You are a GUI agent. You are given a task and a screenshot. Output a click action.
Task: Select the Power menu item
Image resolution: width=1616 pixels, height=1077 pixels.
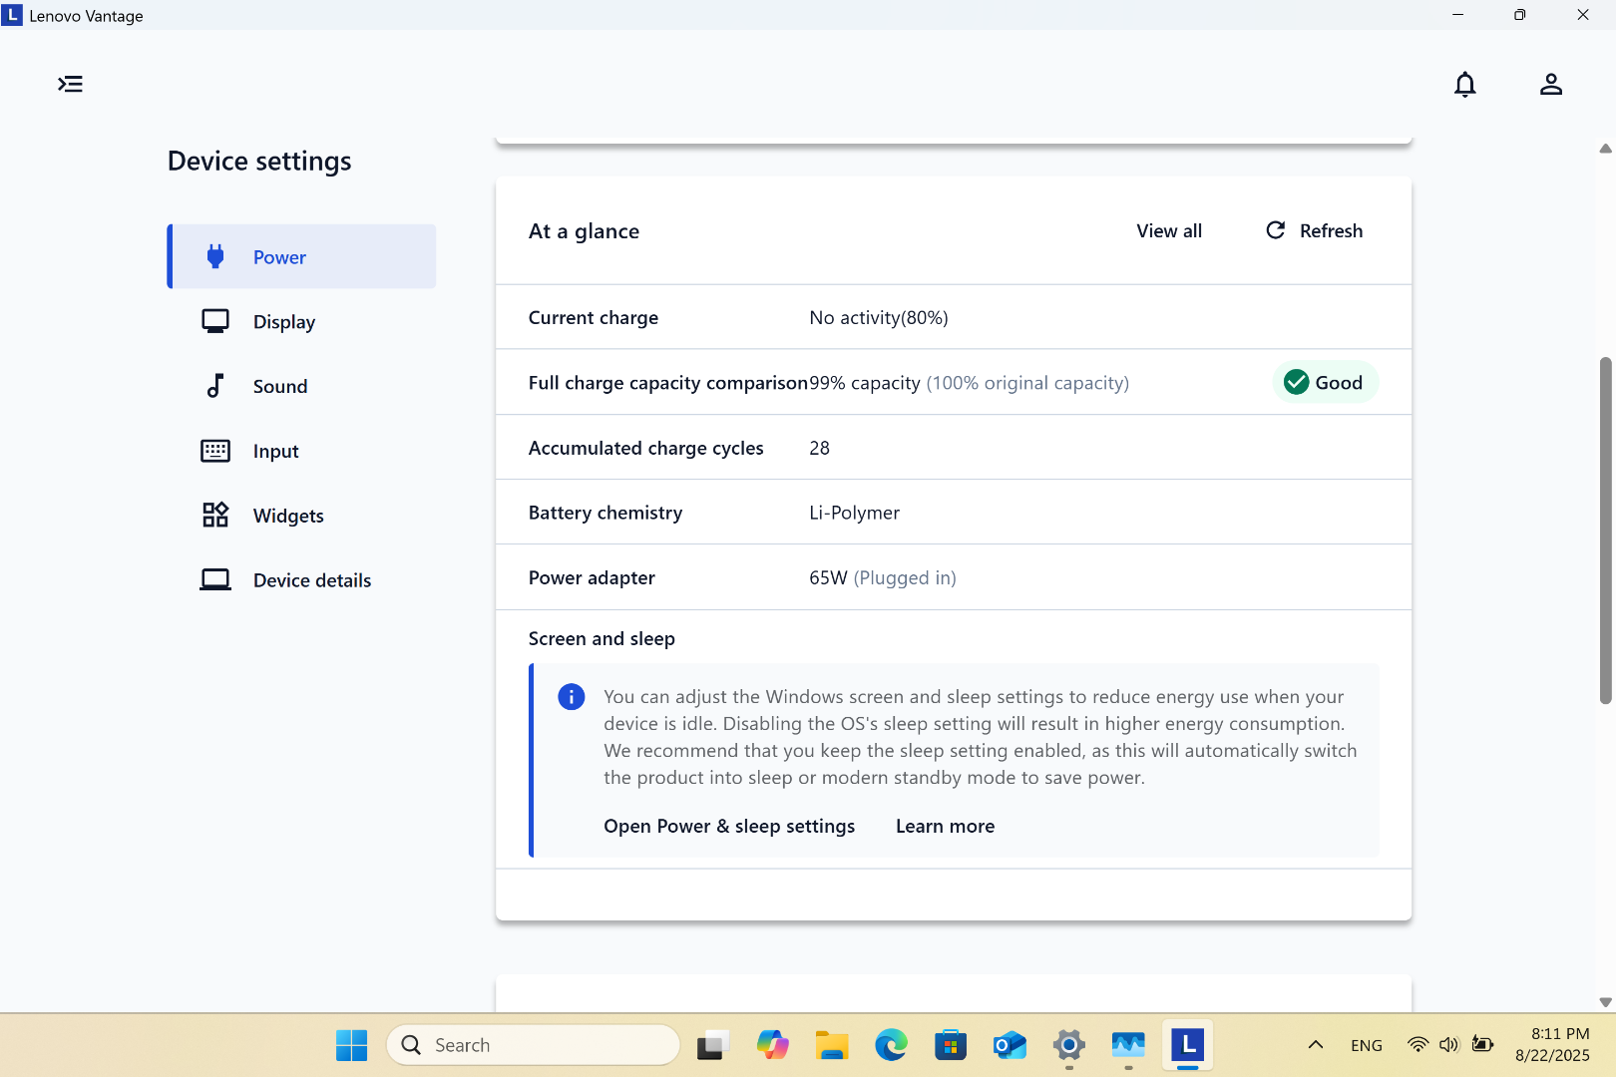(x=301, y=256)
